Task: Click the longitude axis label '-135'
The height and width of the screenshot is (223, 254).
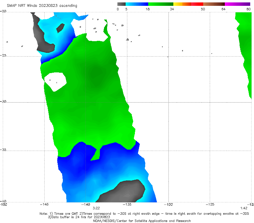Action: [x=127, y=204]
